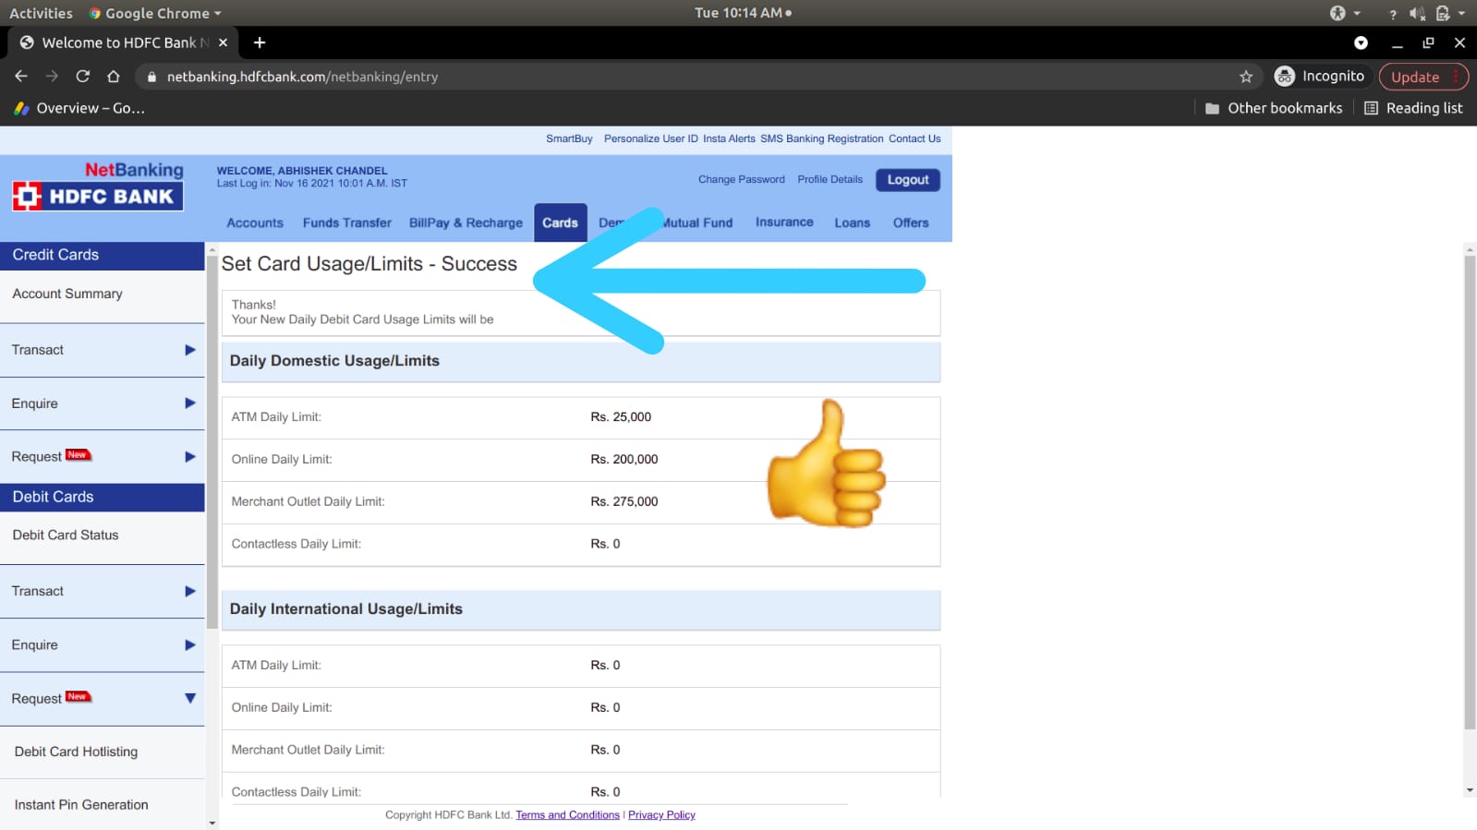Click the Rs. 200,000 online limit value
The width and height of the screenshot is (1477, 830).
624,459
